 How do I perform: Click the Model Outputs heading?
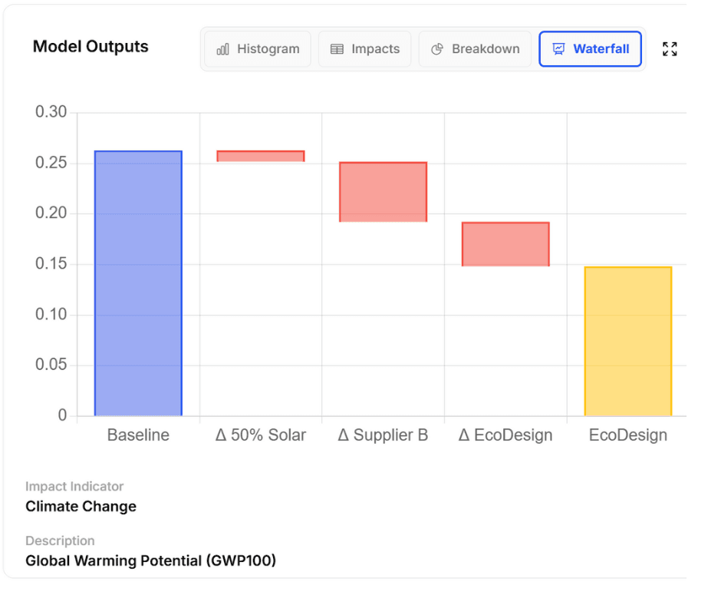[x=90, y=46]
